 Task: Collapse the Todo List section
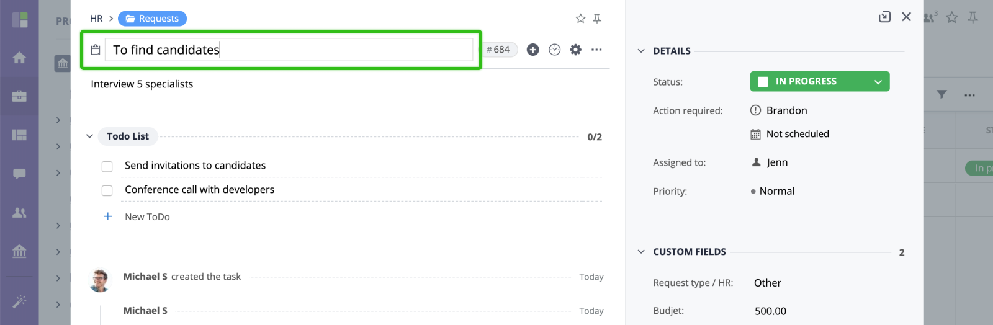pos(89,136)
